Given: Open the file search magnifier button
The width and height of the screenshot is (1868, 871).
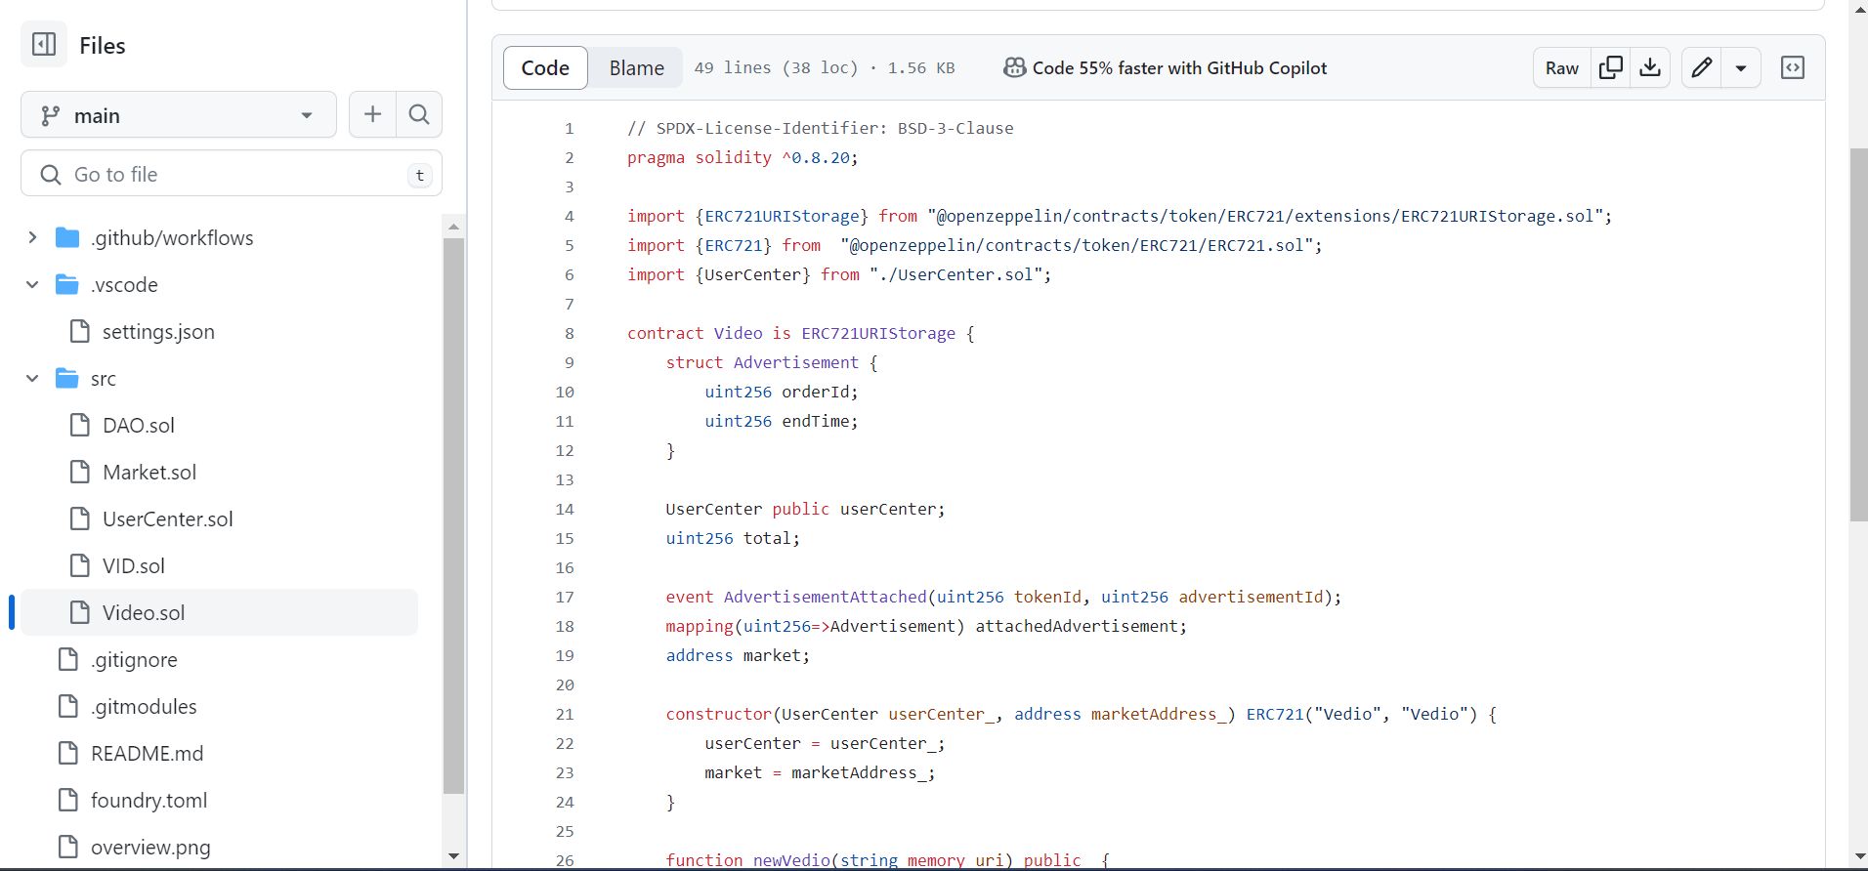Looking at the screenshot, I should point(419,115).
